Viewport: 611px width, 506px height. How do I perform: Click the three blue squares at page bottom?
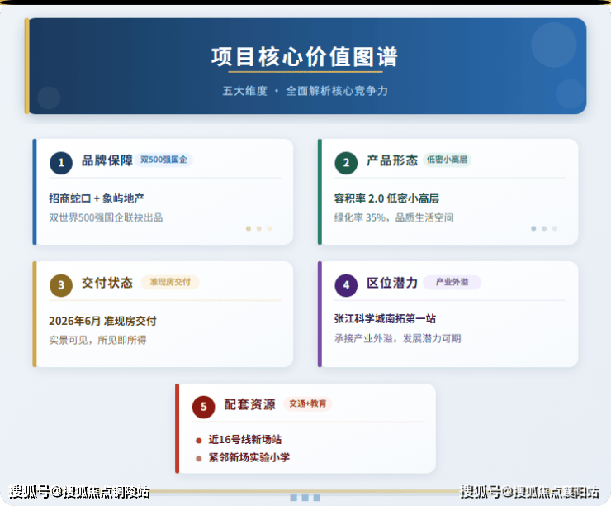[x=305, y=498]
